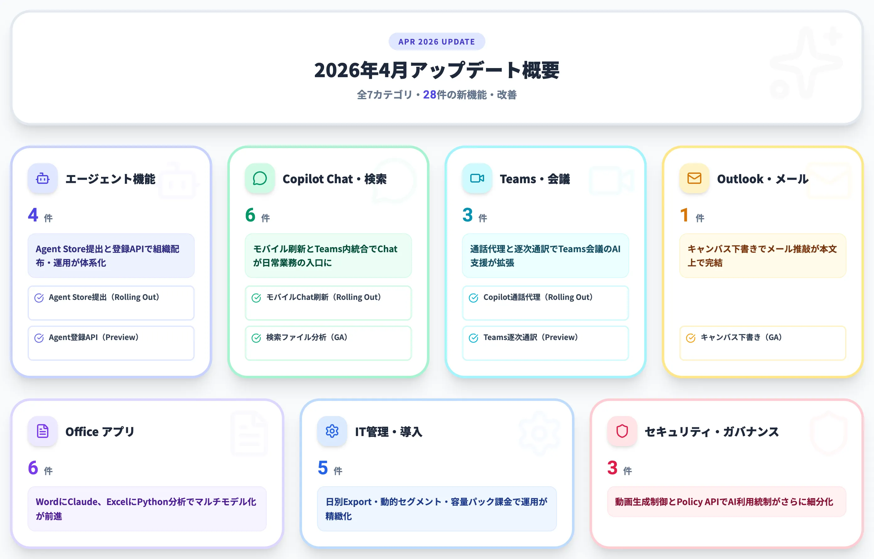Click summary 動画生成制御とPolicy API

pos(726,502)
